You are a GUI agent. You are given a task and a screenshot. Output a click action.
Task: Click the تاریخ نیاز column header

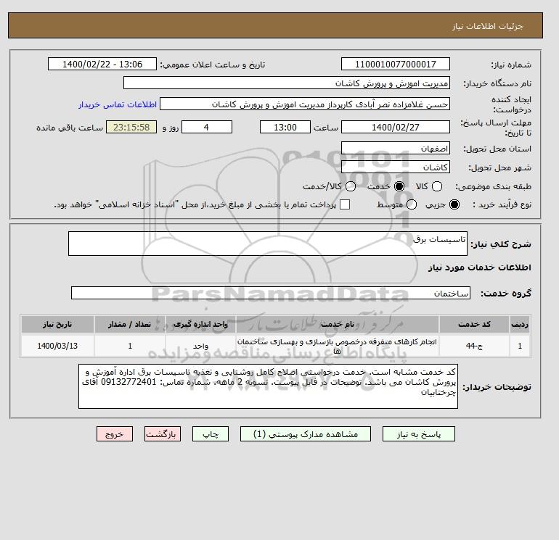57,324
